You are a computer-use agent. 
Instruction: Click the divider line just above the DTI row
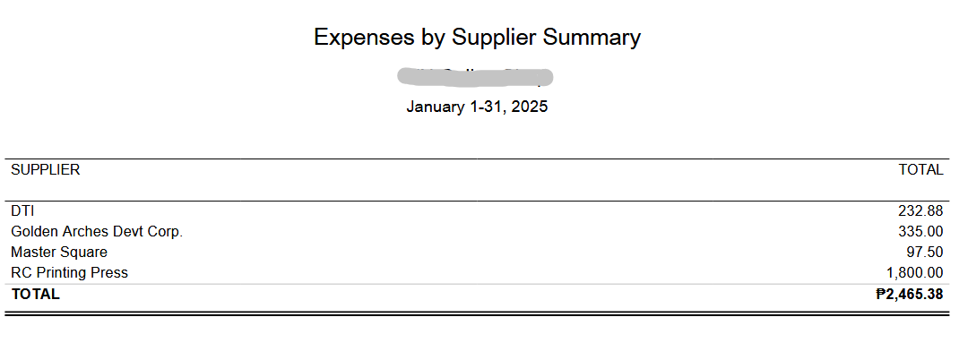[x=477, y=201]
